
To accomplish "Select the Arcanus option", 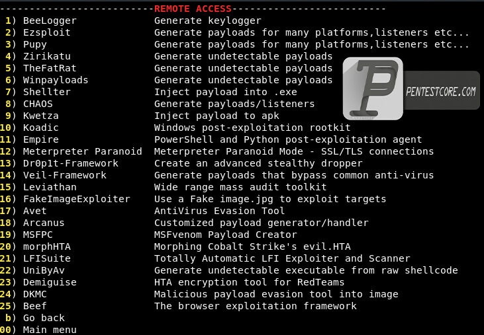I will pos(44,223).
